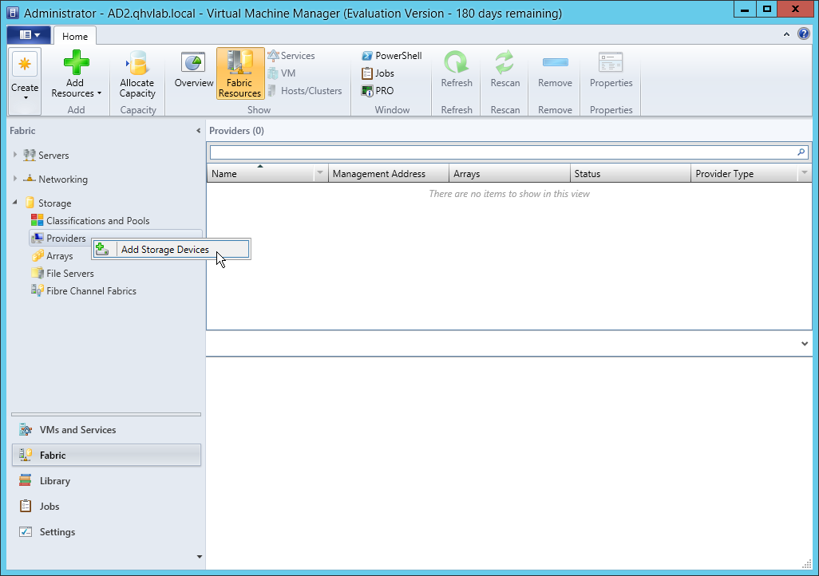Open the Home ribbon tab
This screenshot has height=576, width=819.
pyautogui.click(x=75, y=37)
